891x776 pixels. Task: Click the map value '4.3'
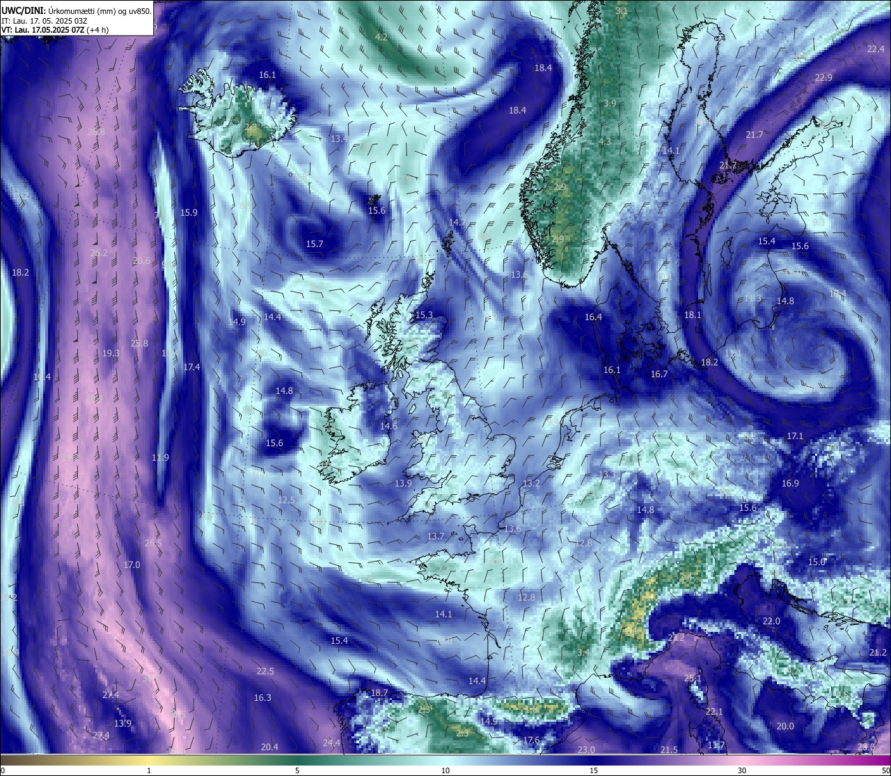point(605,141)
